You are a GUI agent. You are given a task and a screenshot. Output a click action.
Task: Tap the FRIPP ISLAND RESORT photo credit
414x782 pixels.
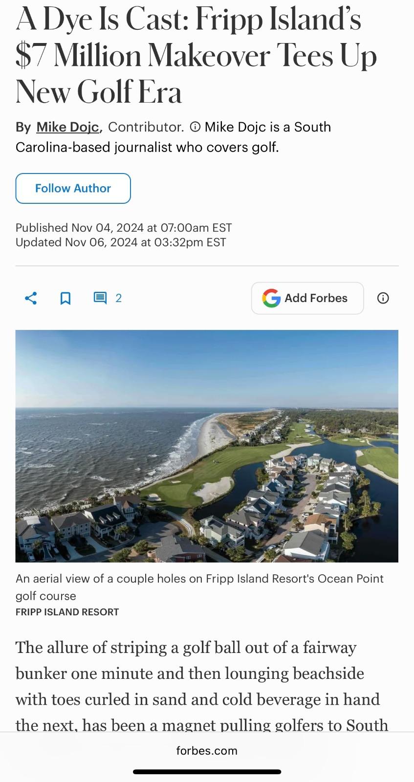67,612
